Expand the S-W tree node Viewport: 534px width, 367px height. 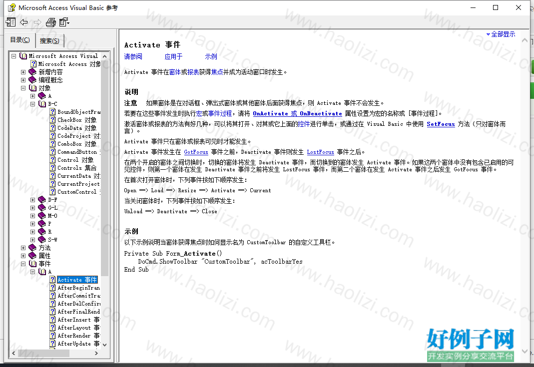32,240
